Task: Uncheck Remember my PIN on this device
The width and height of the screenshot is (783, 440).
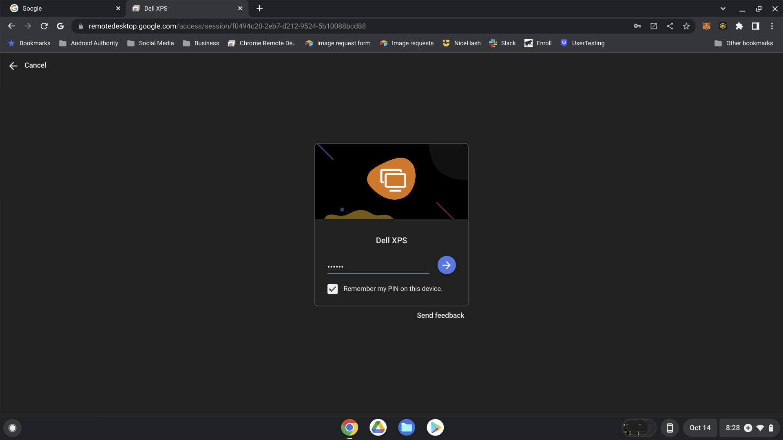Action: click(332, 289)
